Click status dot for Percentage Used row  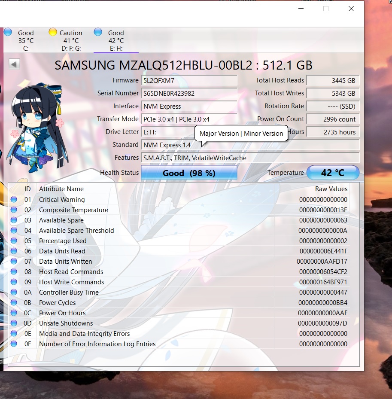(x=14, y=241)
